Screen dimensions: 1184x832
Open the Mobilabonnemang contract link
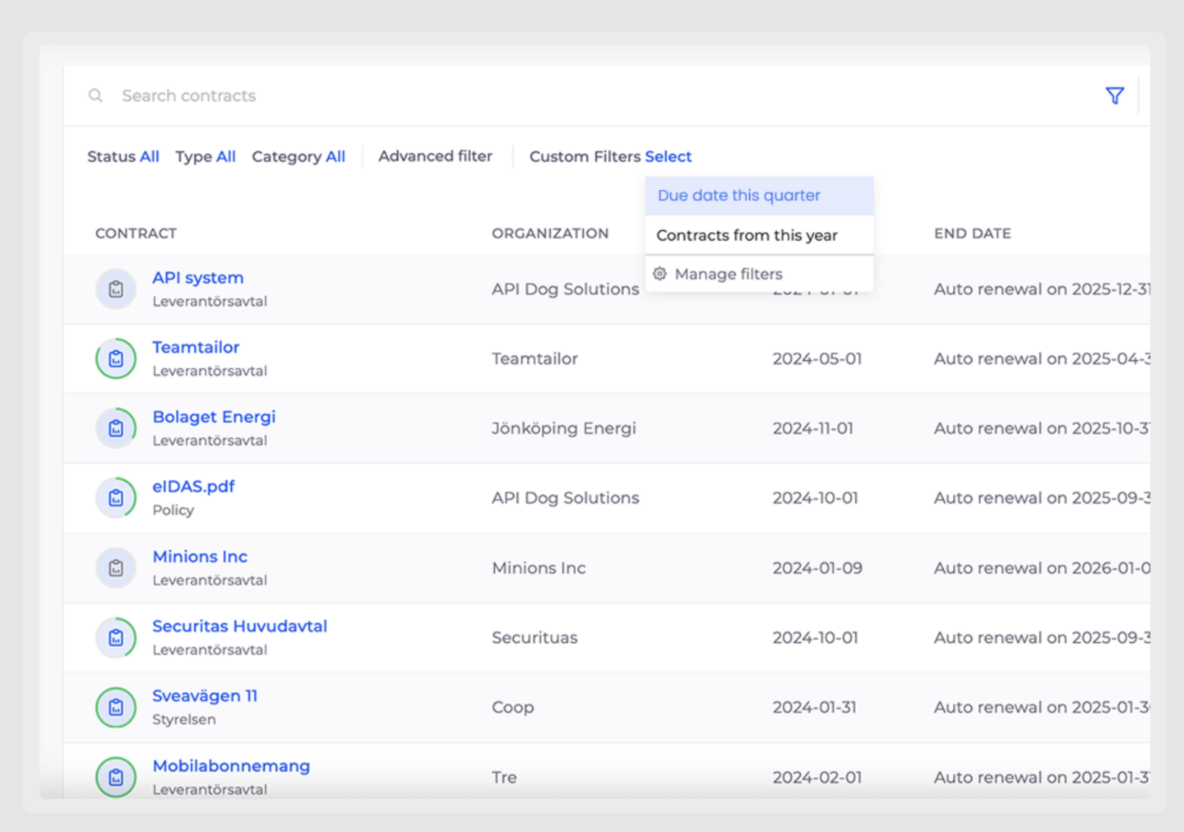[231, 766]
